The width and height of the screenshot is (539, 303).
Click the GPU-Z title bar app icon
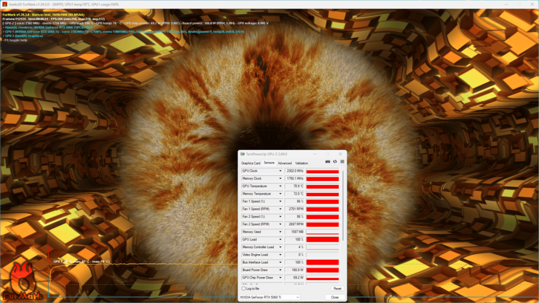pos(243,154)
